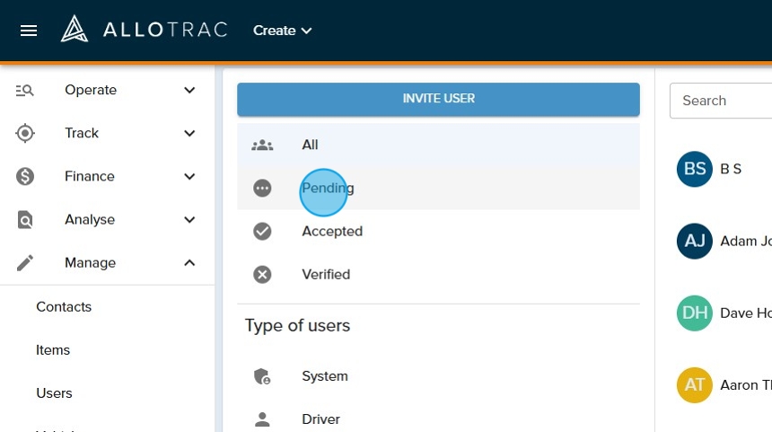Click the Search input field
The width and height of the screenshot is (772, 432).
(723, 101)
